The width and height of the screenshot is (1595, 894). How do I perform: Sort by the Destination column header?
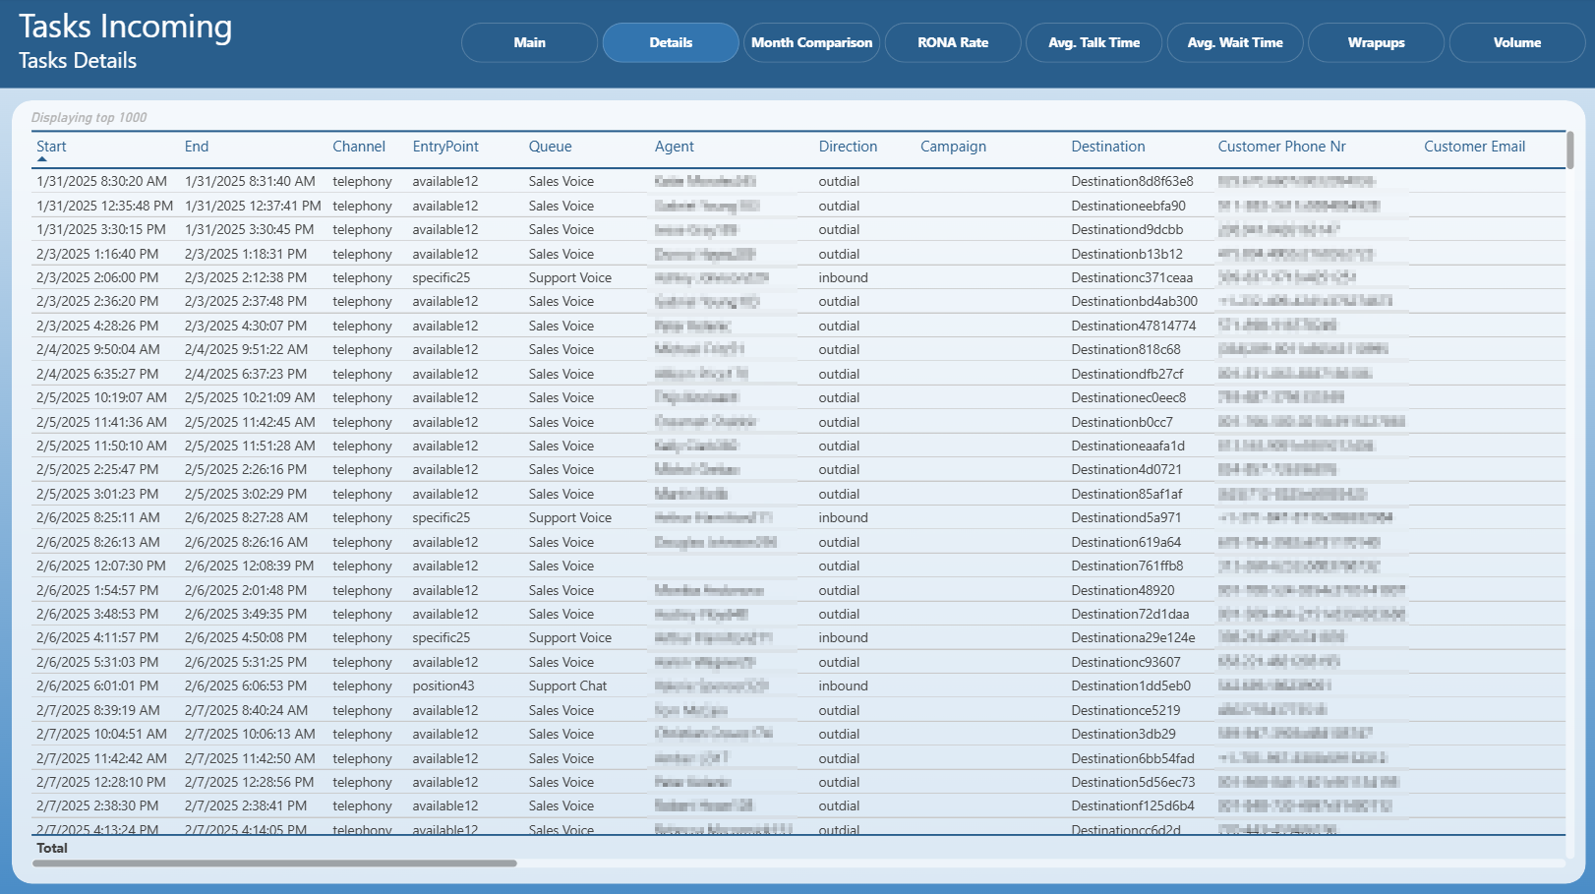click(x=1108, y=147)
